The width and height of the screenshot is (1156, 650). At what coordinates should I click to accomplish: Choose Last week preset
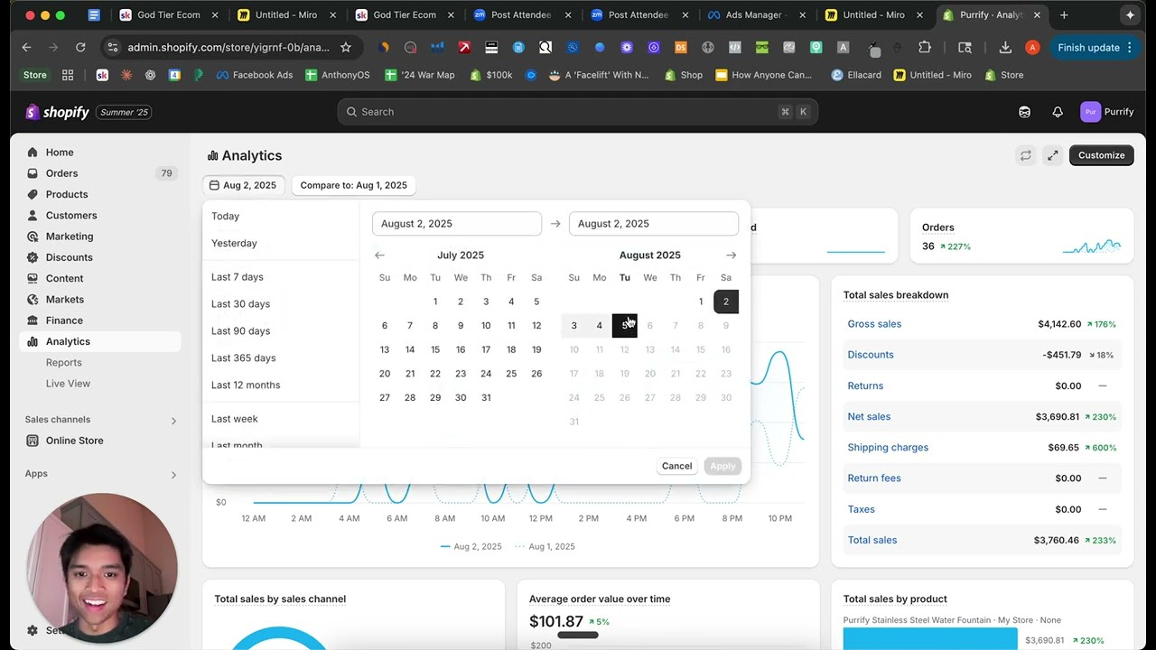tap(234, 419)
